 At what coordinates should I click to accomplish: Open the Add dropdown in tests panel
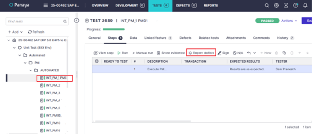(15, 32)
